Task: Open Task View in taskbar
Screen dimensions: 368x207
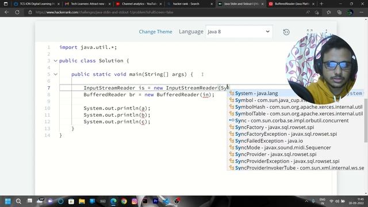Action: 29,201
